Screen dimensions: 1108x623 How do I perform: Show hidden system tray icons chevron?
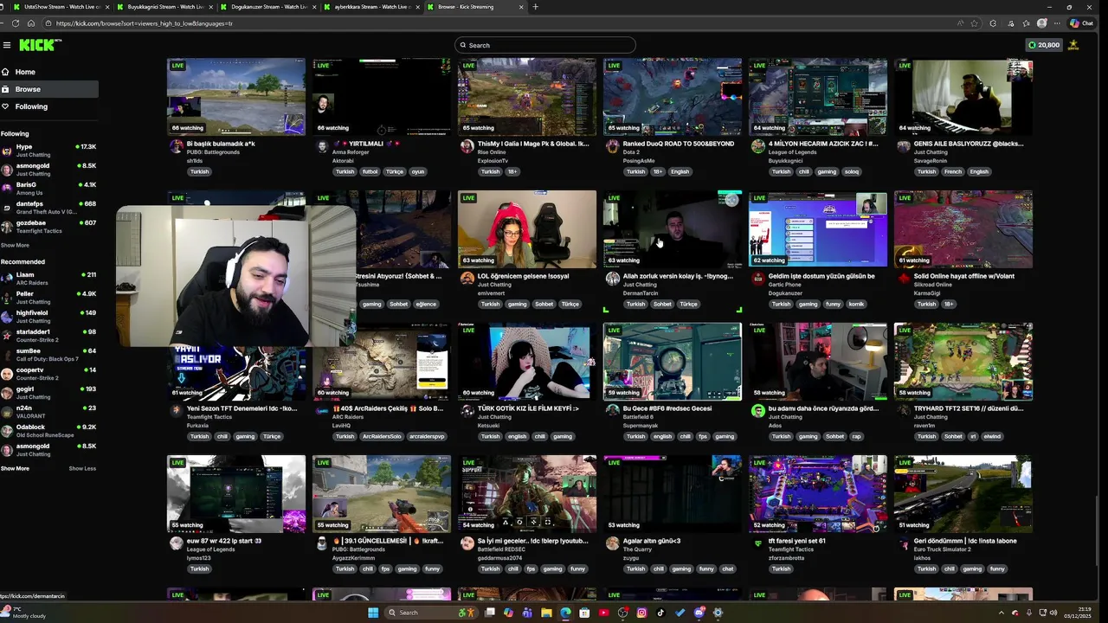coord(1002,613)
